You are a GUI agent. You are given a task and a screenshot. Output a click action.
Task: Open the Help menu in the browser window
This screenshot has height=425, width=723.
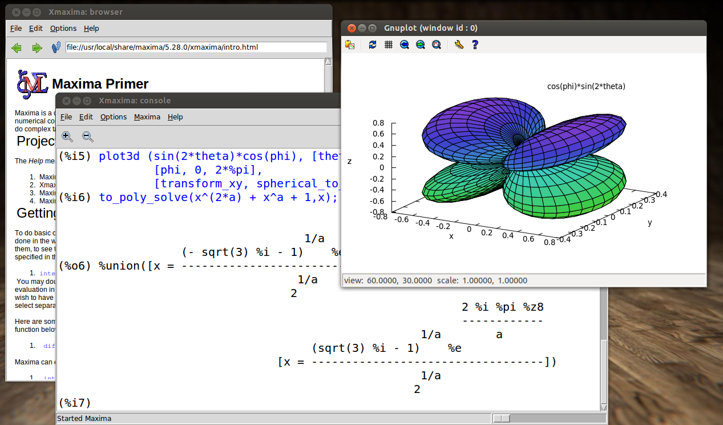point(91,29)
